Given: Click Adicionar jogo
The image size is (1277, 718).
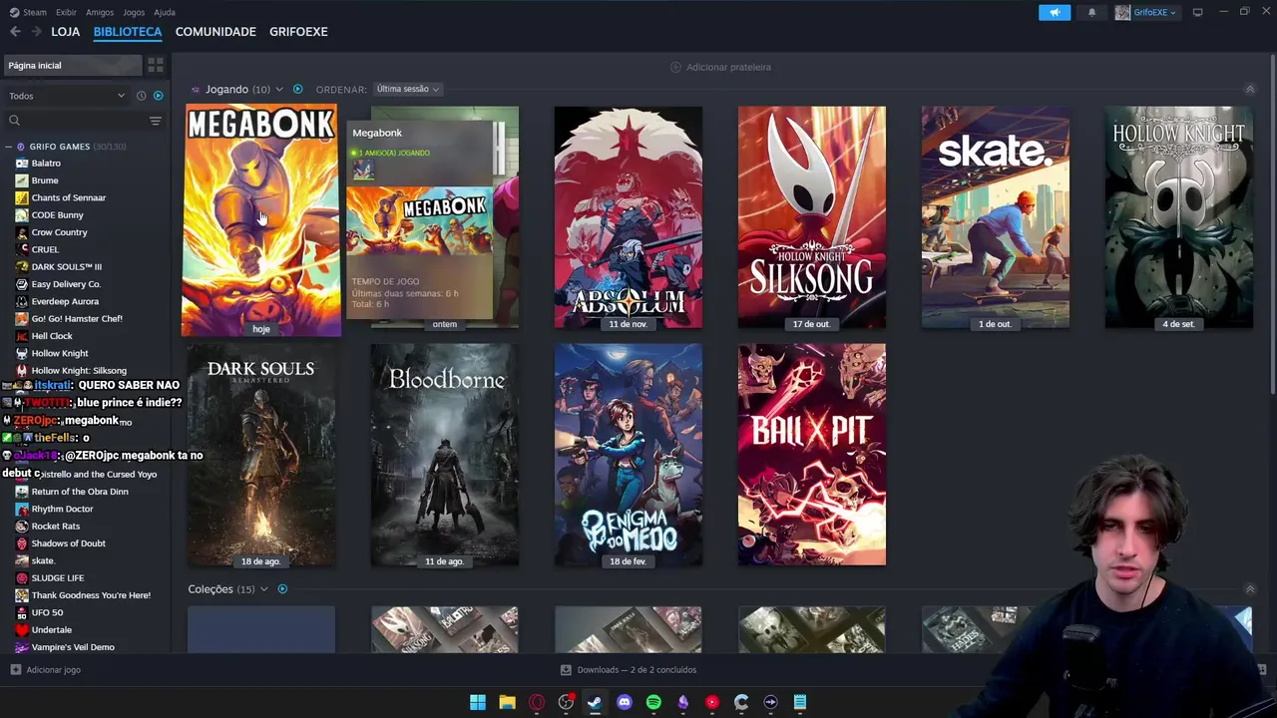Looking at the screenshot, I should pyautogui.click(x=46, y=670).
